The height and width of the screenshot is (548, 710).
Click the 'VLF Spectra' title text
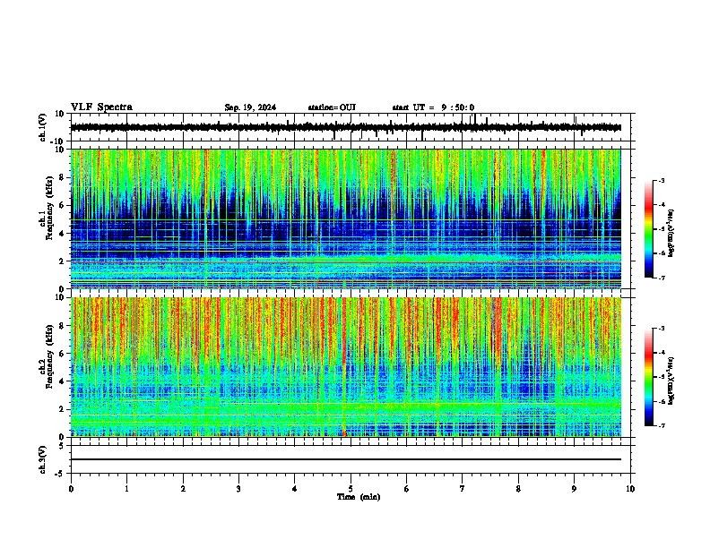click(101, 107)
